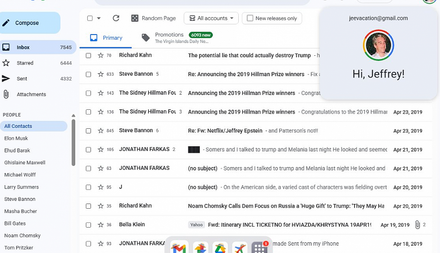Star the Jonathan Farkas email numbered 93
This screenshot has height=253, width=440.
point(101,243)
